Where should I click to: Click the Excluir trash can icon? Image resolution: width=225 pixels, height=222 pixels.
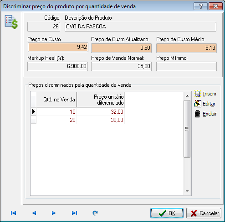click(198, 114)
